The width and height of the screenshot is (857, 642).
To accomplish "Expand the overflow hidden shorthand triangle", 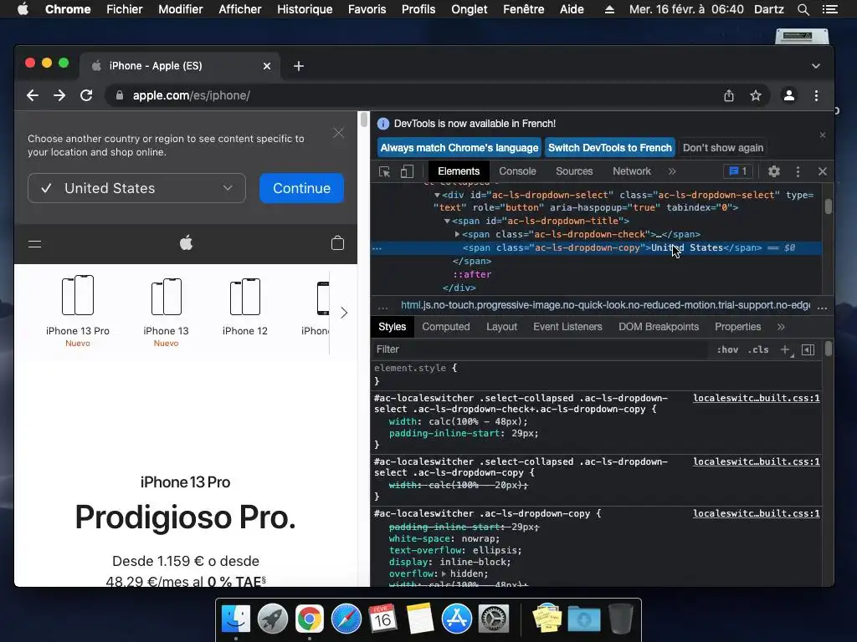I will [444, 573].
